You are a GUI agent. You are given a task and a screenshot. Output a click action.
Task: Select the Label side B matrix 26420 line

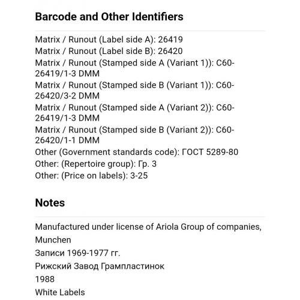coord(109,51)
